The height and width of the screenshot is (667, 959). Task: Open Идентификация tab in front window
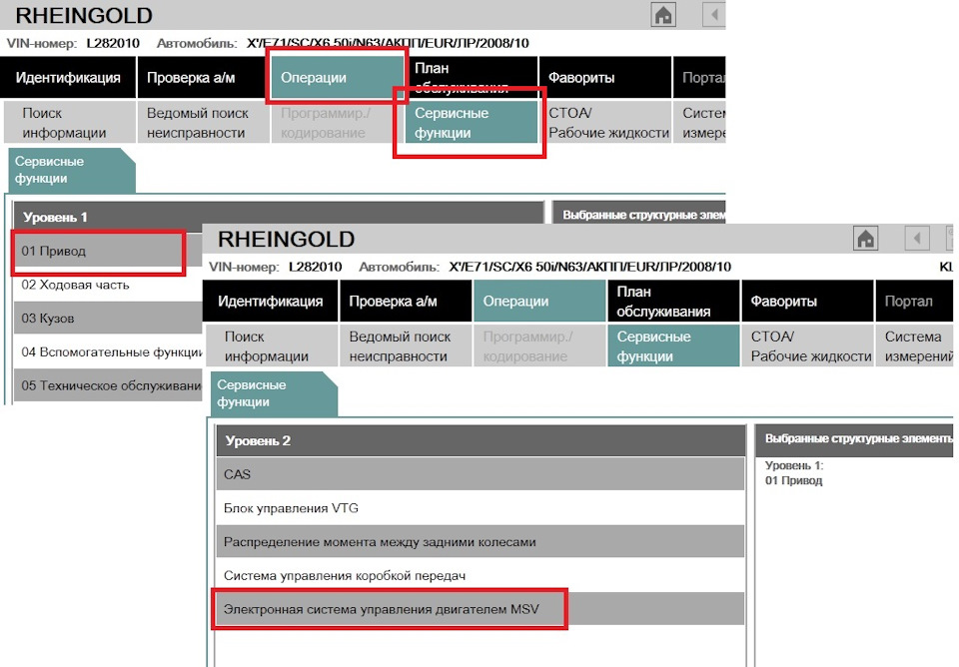pyautogui.click(x=271, y=301)
